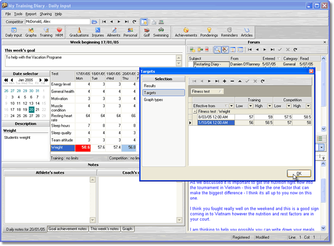Open the Tools menu

(x=18, y=14)
